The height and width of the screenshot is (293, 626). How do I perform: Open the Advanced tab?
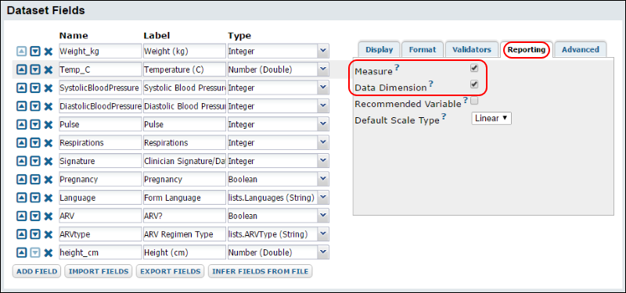pos(580,50)
